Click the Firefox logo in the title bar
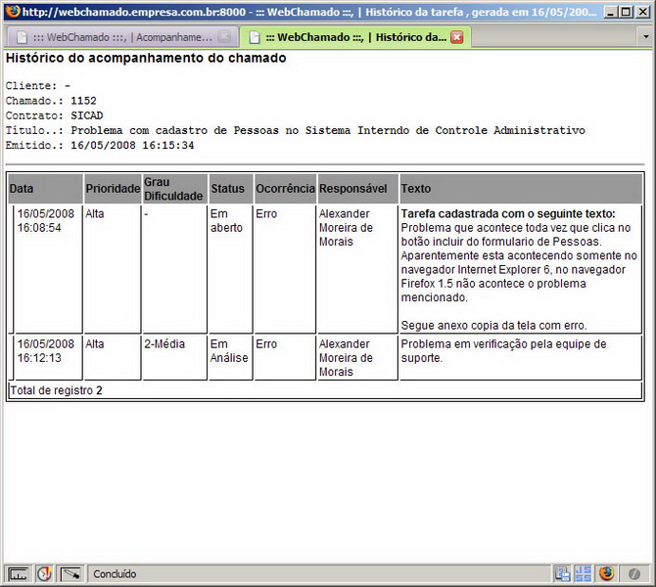Screen dimensions: 656x587 pyautogui.click(x=10, y=12)
